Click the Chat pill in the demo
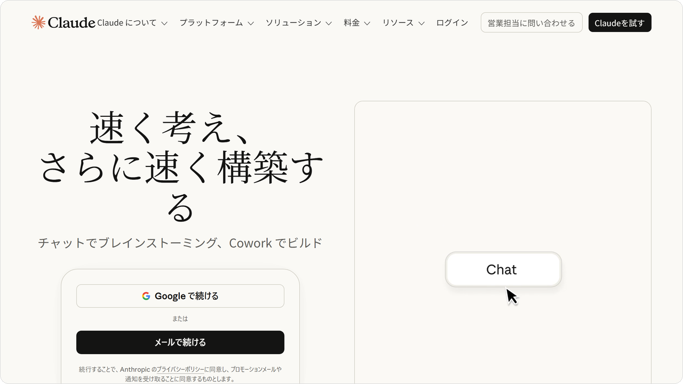Image resolution: width=683 pixels, height=384 pixels. click(503, 269)
